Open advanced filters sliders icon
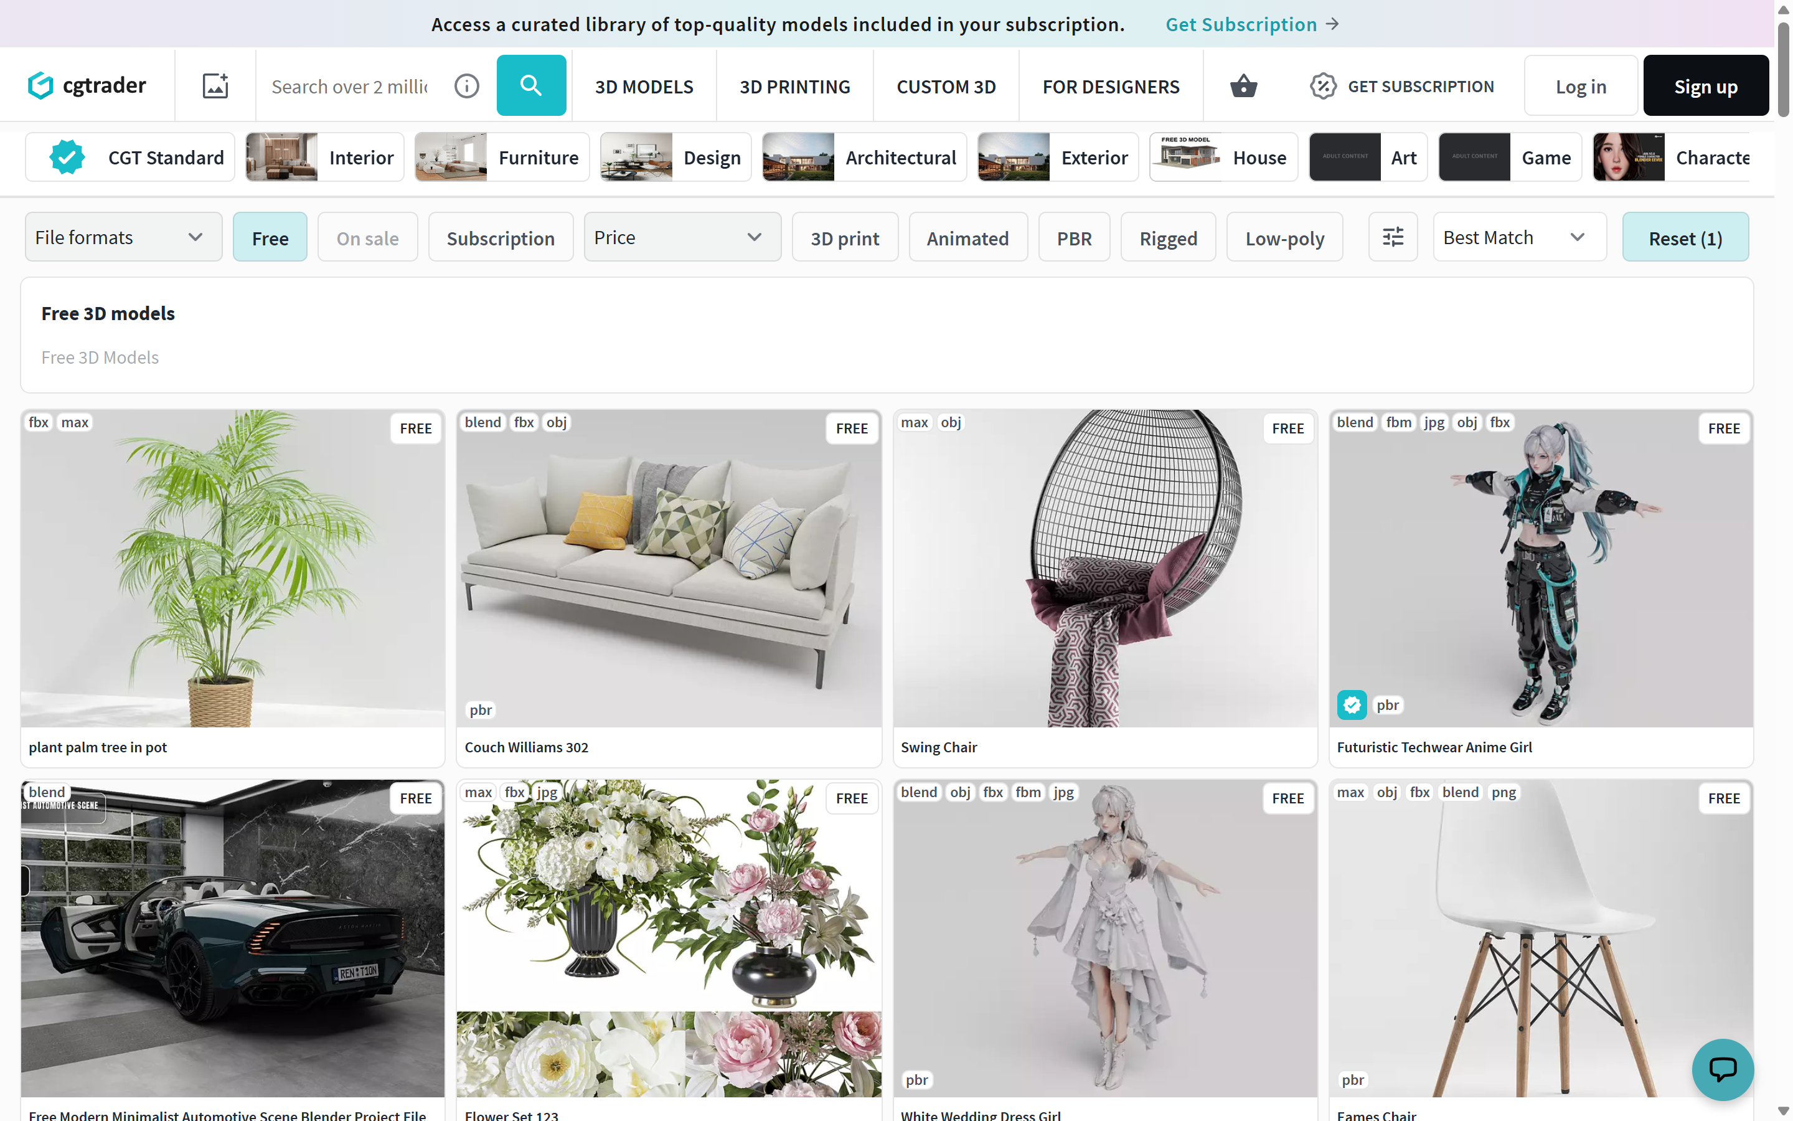1793x1121 pixels. [1393, 237]
